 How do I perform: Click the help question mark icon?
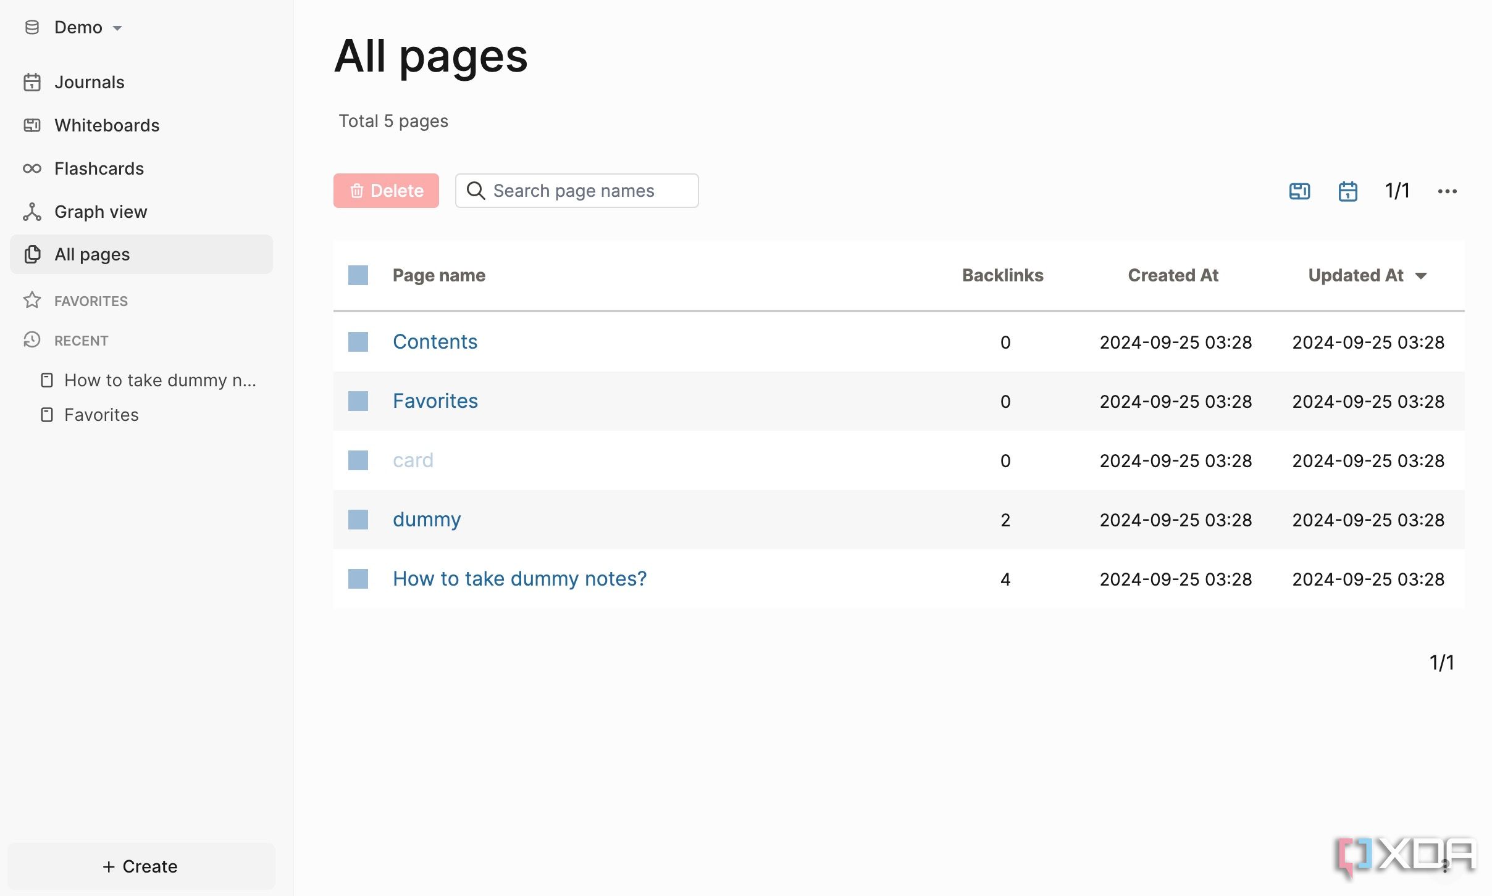[x=1446, y=866]
